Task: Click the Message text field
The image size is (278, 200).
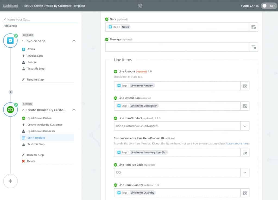Action: coord(177,47)
